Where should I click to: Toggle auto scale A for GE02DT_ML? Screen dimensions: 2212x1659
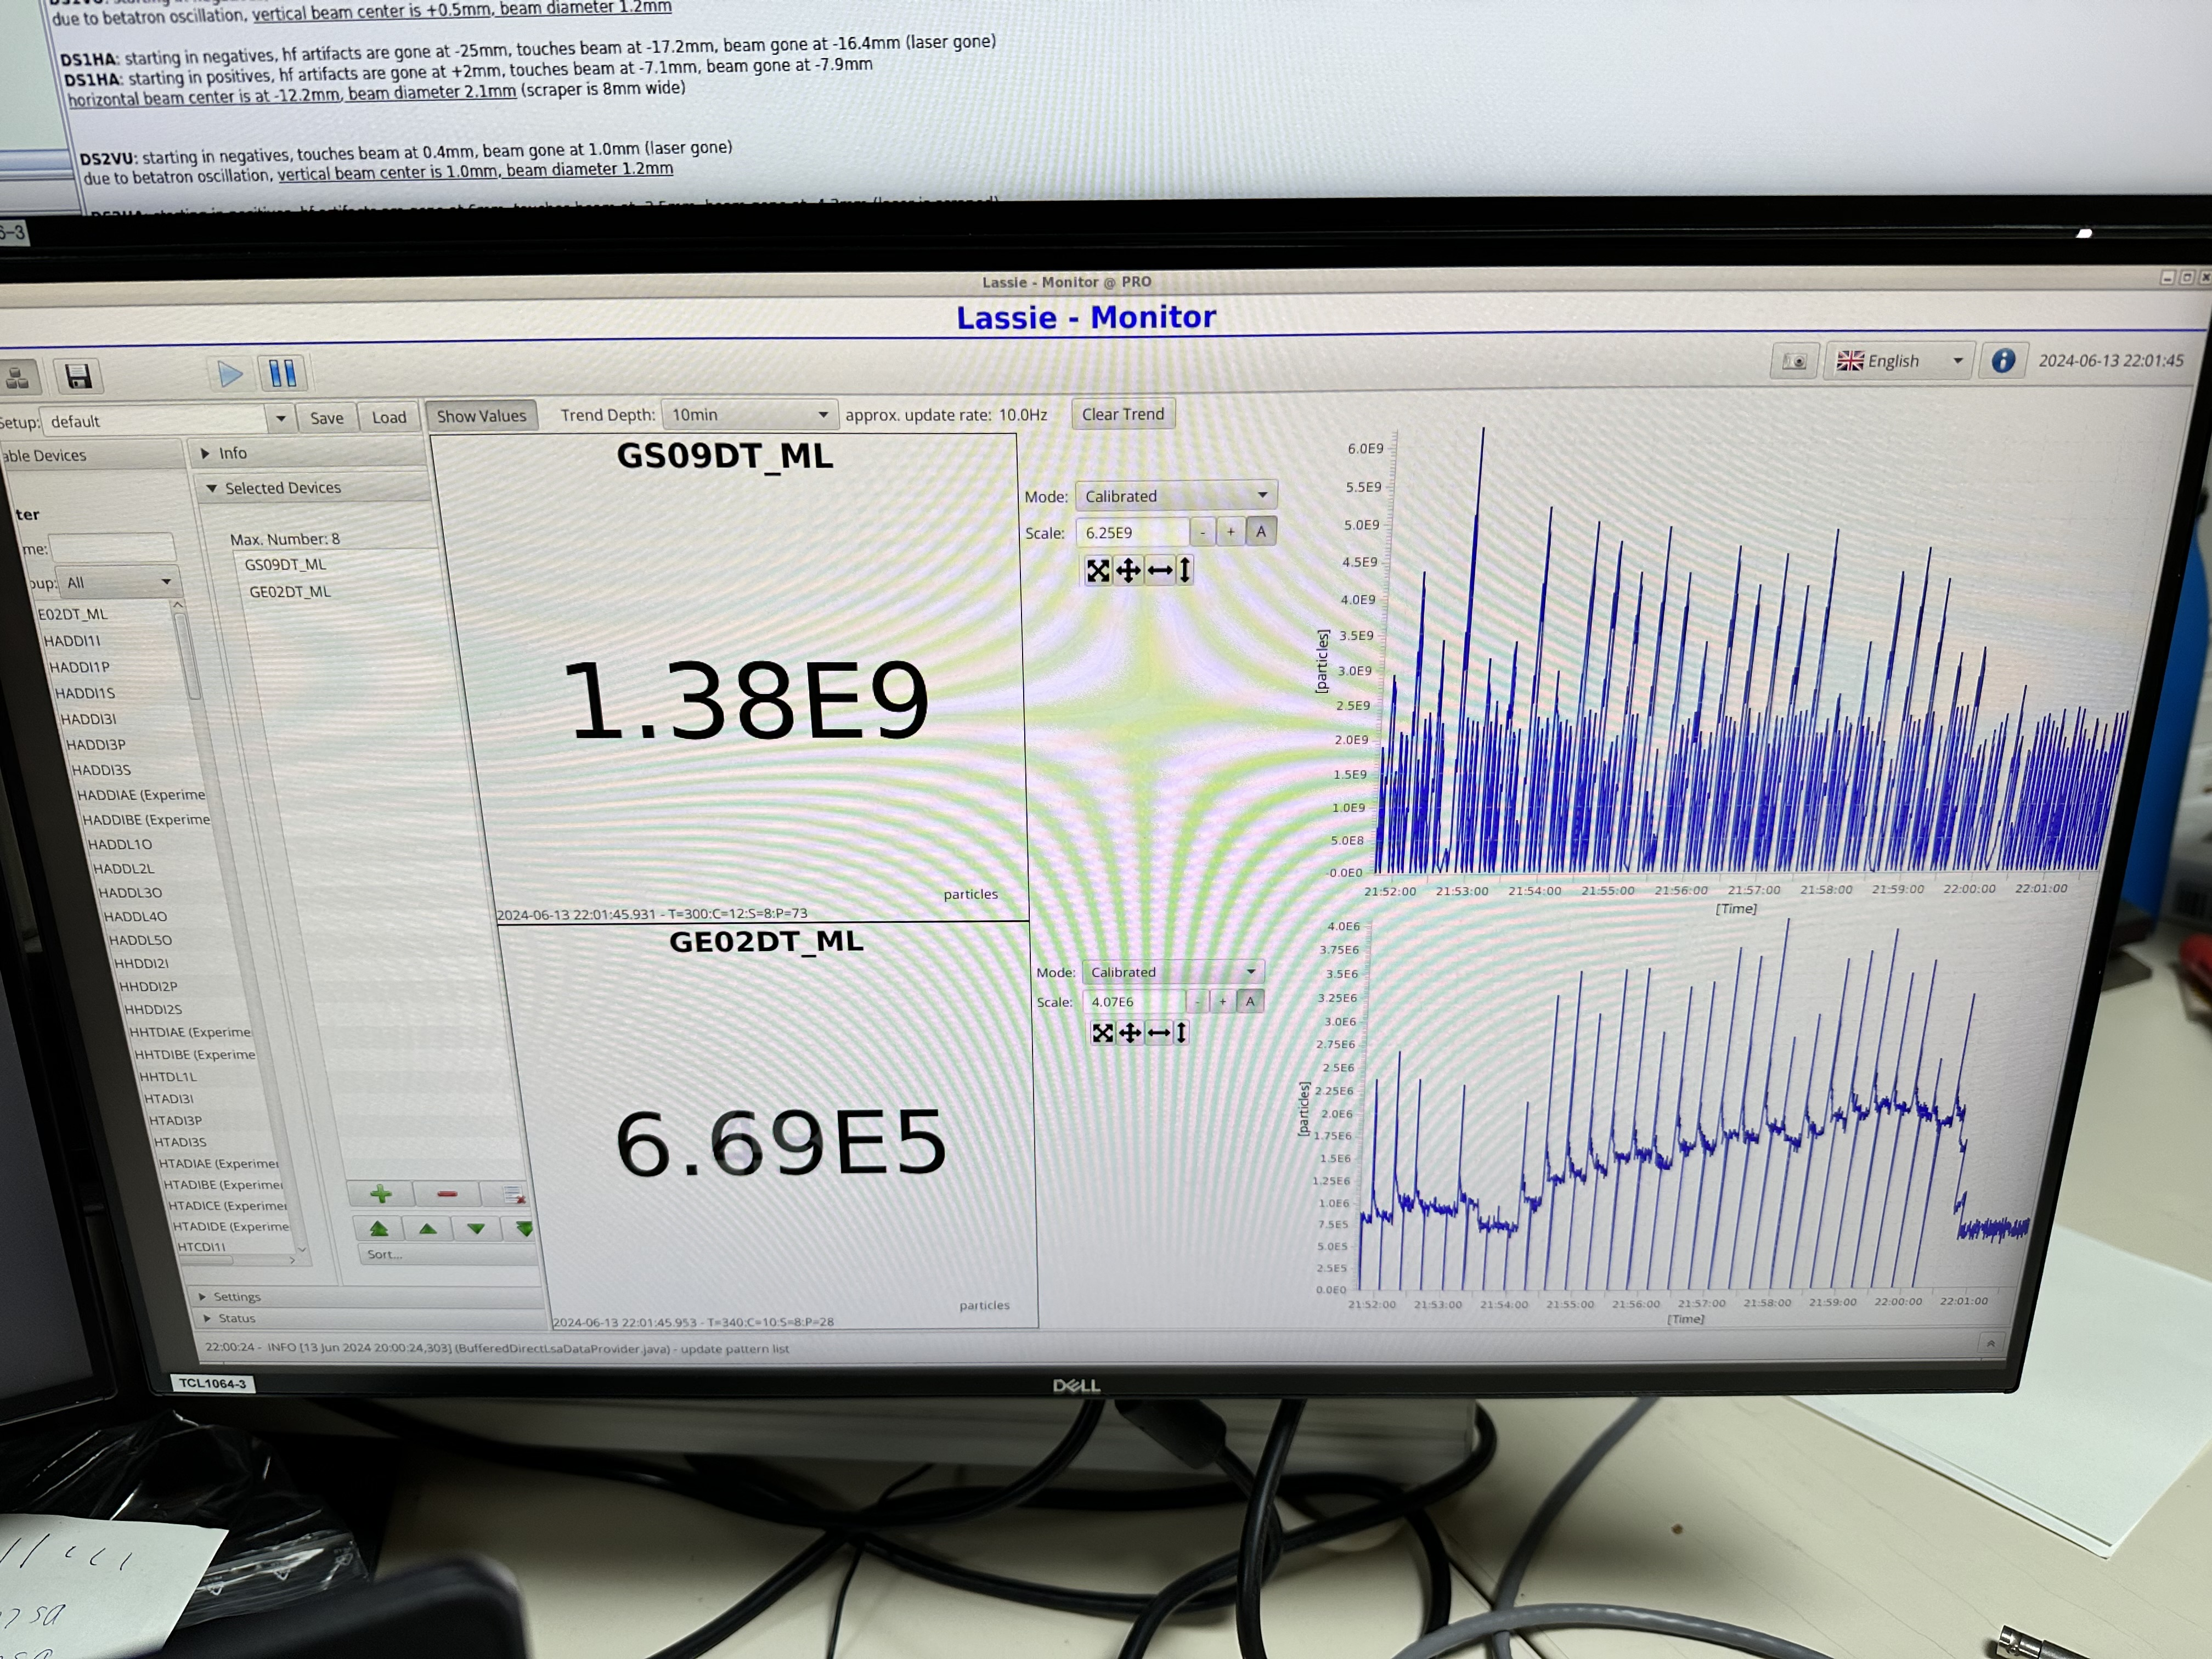[x=1250, y=1001]
